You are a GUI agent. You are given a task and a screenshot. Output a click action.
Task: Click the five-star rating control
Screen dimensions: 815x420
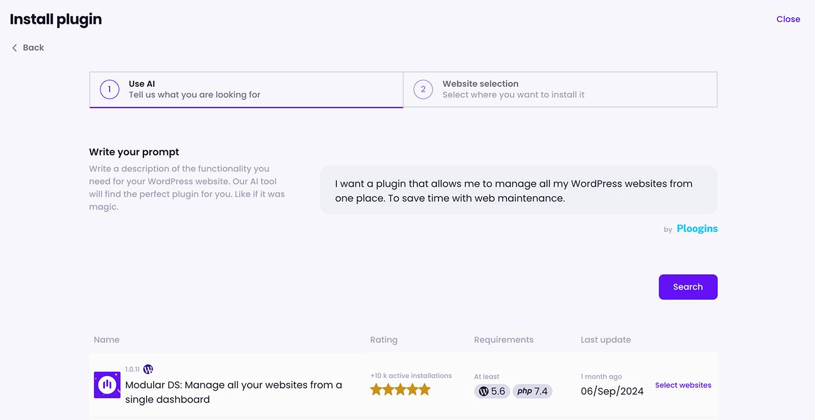coord(400,389)
